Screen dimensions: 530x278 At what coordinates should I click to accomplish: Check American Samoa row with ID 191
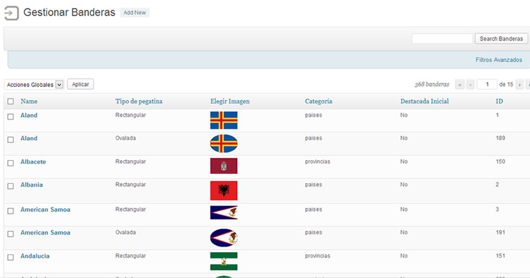tap(11, 234)
